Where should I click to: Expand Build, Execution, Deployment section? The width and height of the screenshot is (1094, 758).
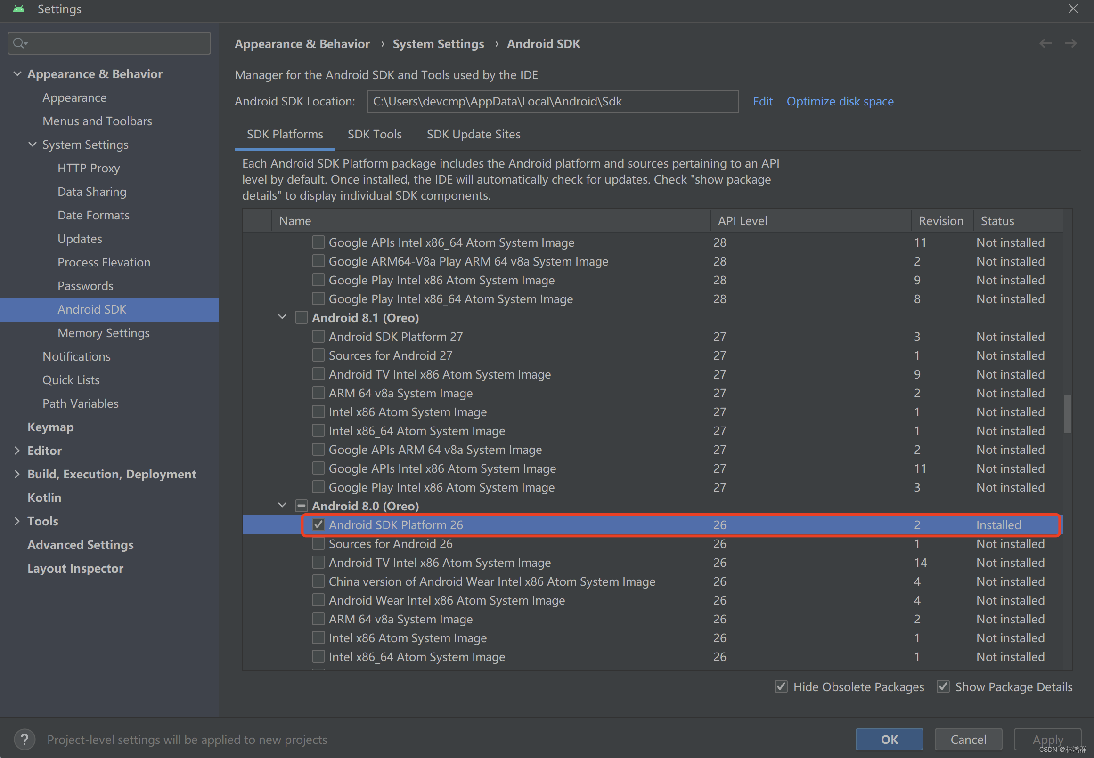pos(17,474)
